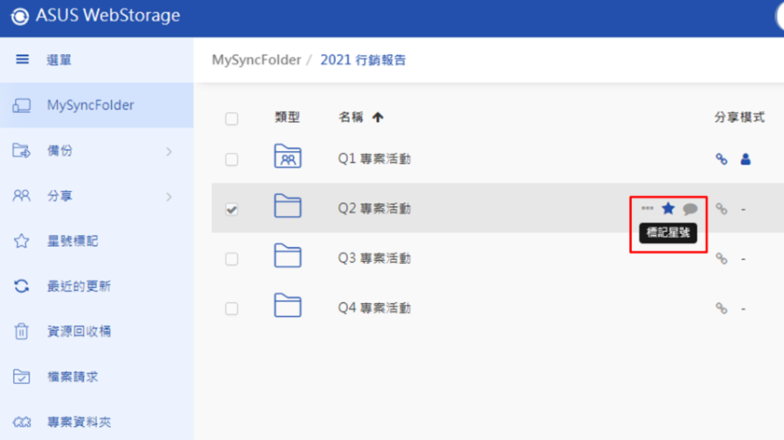The height and width of the screenshot is (440, 784).
Task: Uncheck the Q2 專案活動 checkbox
Action: (231, 209)
